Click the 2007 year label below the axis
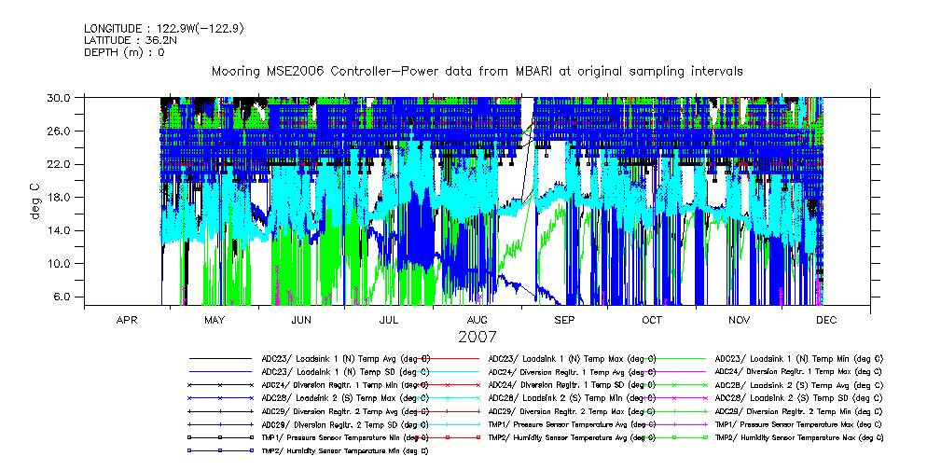The width and height of the screenshot is (941, 470). pos(477,337)
